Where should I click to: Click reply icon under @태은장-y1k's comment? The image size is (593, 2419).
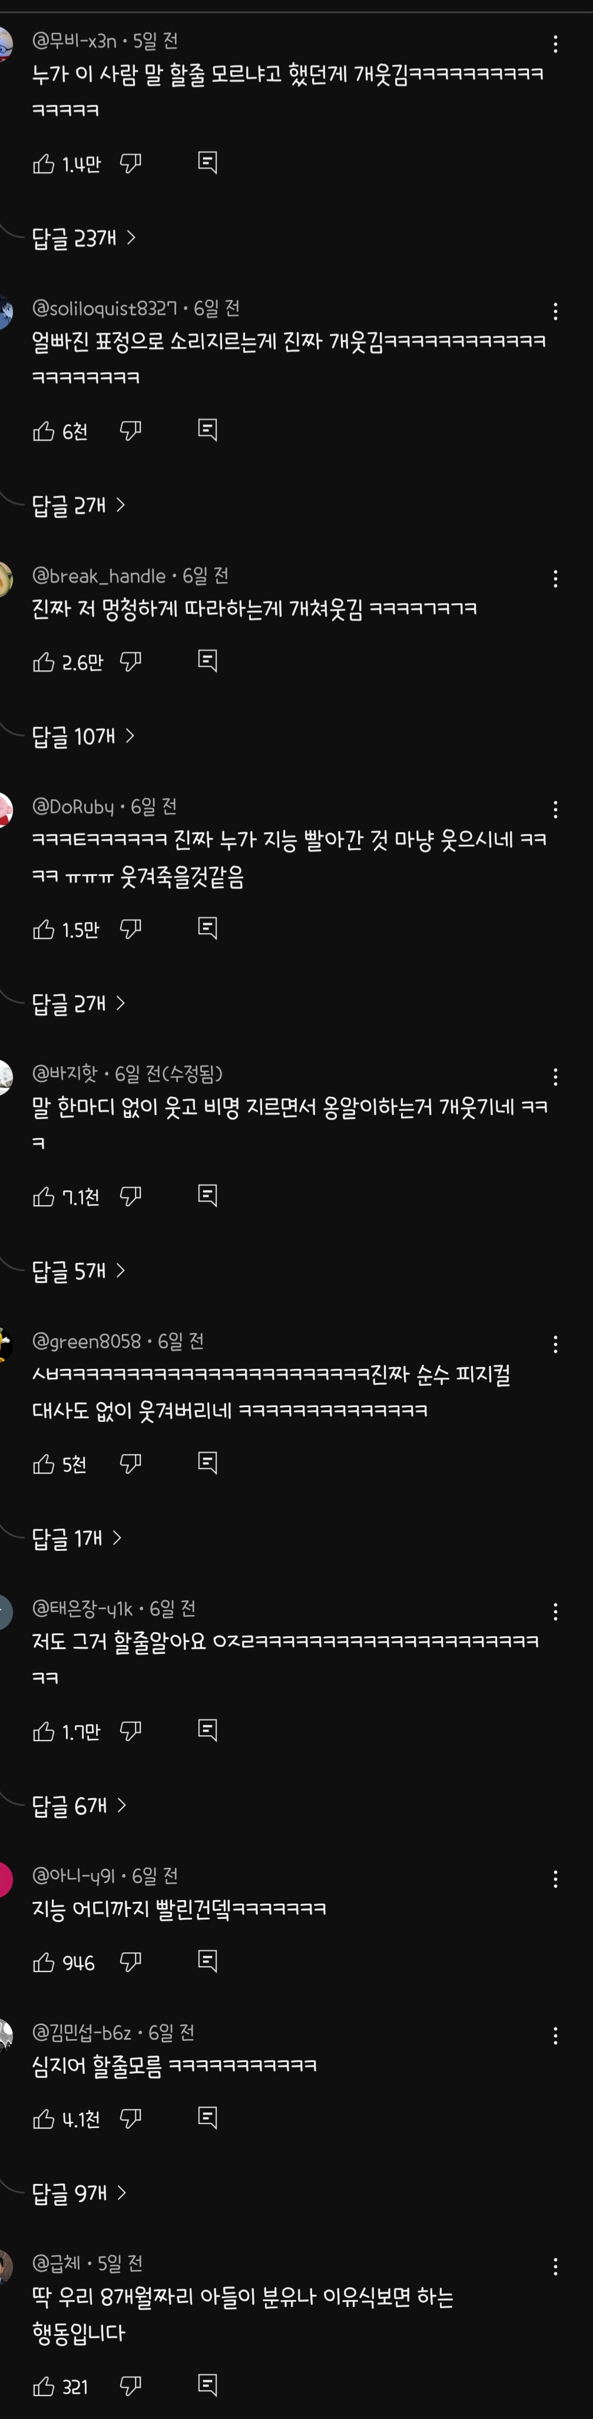tap(208, 1730)
